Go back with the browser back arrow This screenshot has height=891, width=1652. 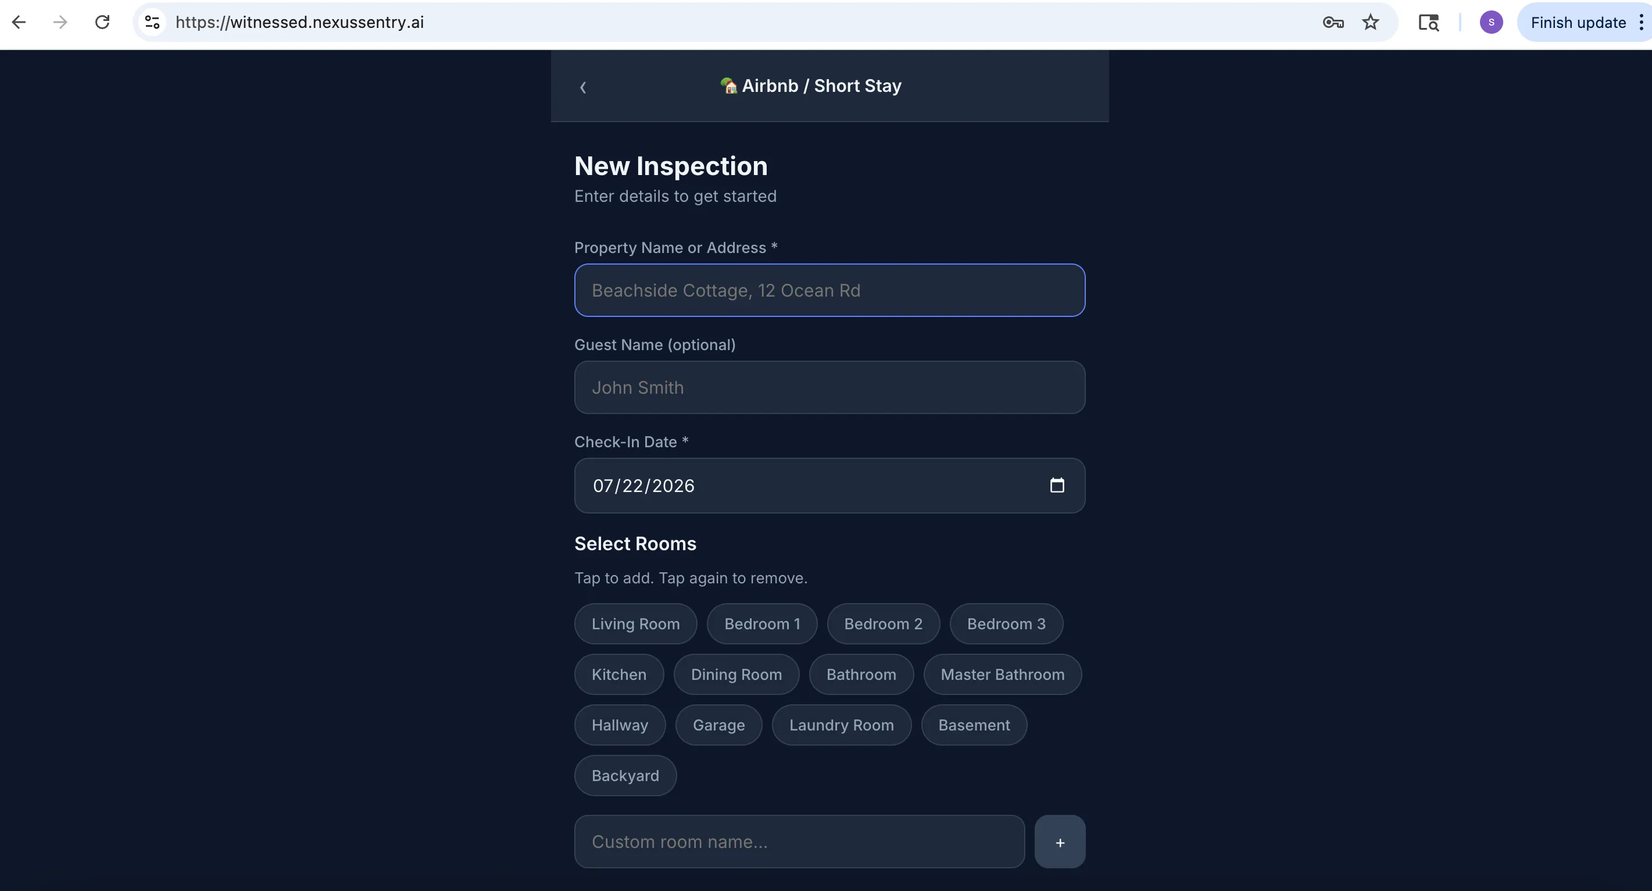click(x=19, y=23)
